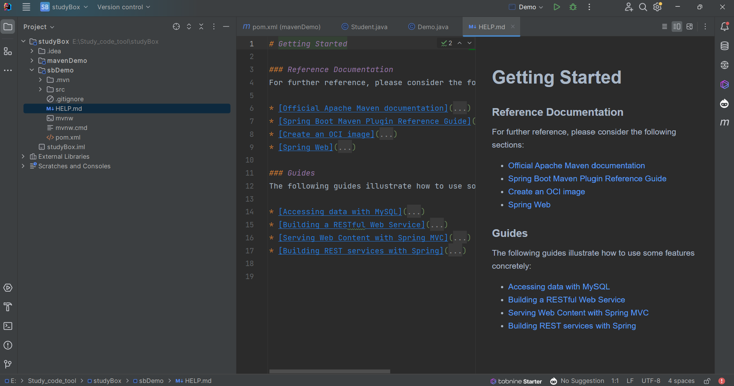Image resolution: width=734 pixels, height=386 pixels.
Task: Change UTF-8 file encoding
Action: (x=651, y=381)
